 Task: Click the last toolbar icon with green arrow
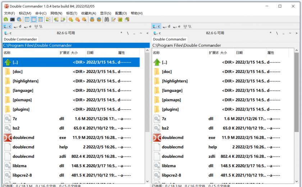click(127, 19)
